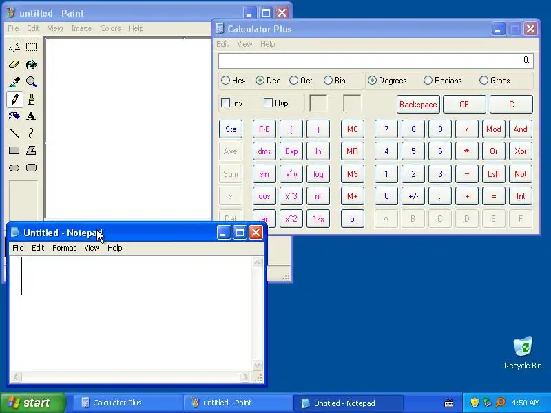This screenshot has height=413, width=551.
Task: Switch to Calculator Plus taskbar button
Action: tap(127, 403)
